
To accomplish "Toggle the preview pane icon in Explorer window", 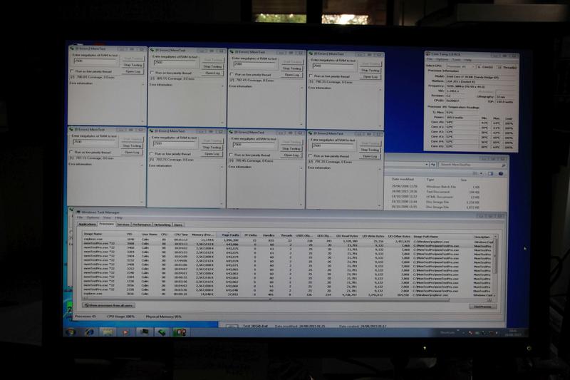I will [490, 174].
